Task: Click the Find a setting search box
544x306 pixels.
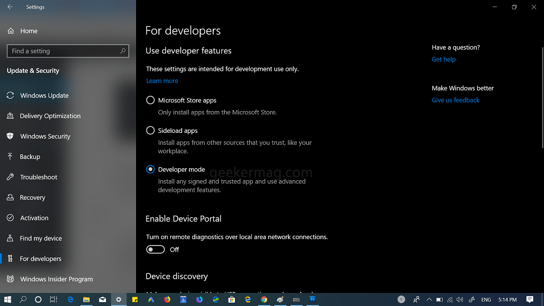Action: click(67, 51)
